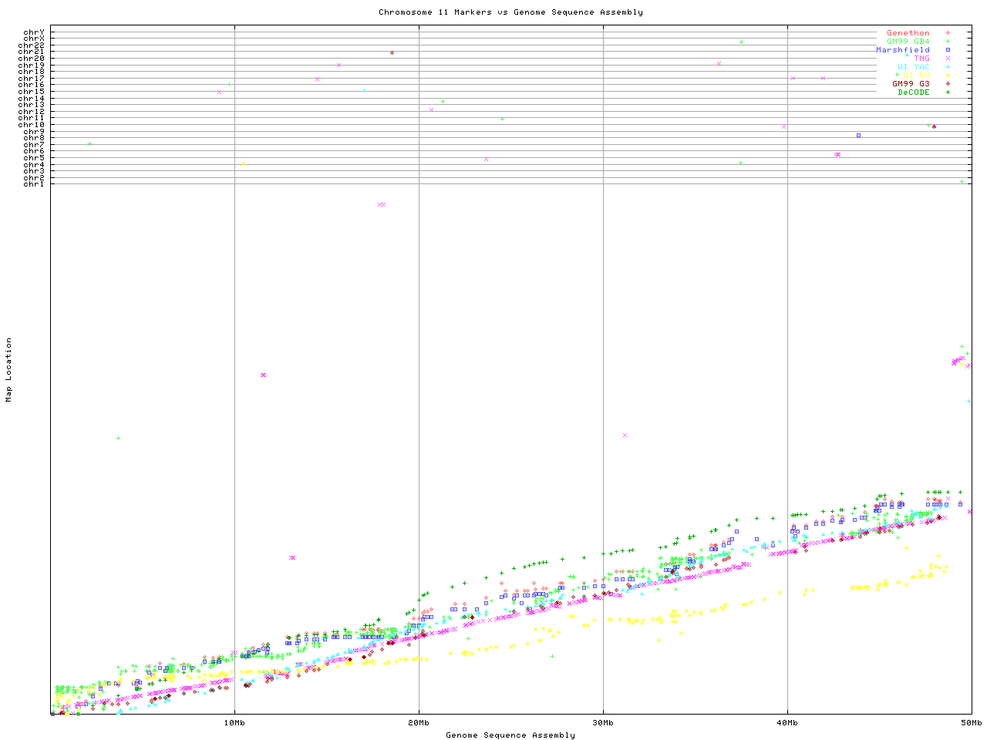Select the DeCODE legend label
This screenshot has width=987, height=740.
(914, 92)
